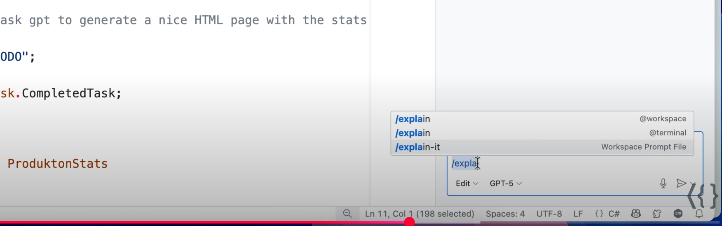The image size is (722, 226).
Task: Click the C# hexagon badge icon
Action: (678, 214)
